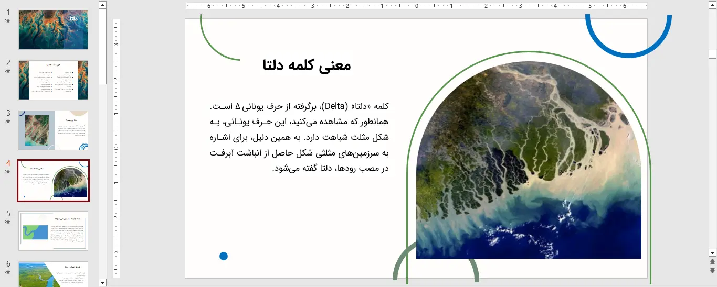Click the thumbnail panel scroll-down arrow
This screenshot has width=717, height=287.
pyautogui.click(x=102, y=282)
